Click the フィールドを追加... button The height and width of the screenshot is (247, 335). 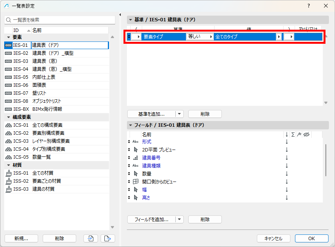151,219
